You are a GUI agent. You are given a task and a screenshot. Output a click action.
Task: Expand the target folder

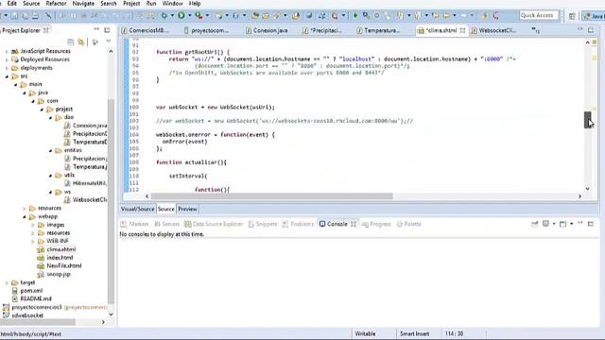[7, 282]
